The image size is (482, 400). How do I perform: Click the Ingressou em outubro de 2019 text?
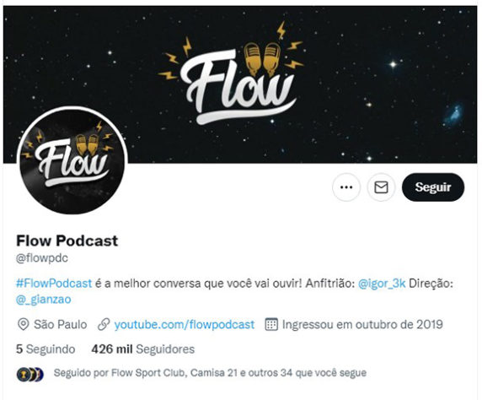(362, 325)
